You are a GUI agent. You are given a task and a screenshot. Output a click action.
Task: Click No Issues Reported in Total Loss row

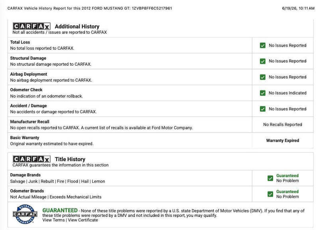click(x=287, y=45)
